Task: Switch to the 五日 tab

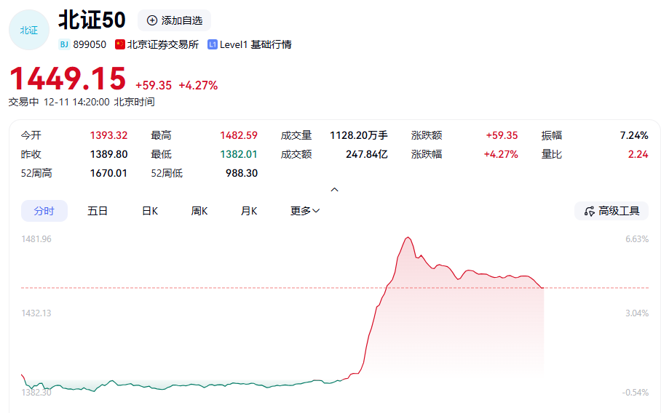Action: point(98,211)
